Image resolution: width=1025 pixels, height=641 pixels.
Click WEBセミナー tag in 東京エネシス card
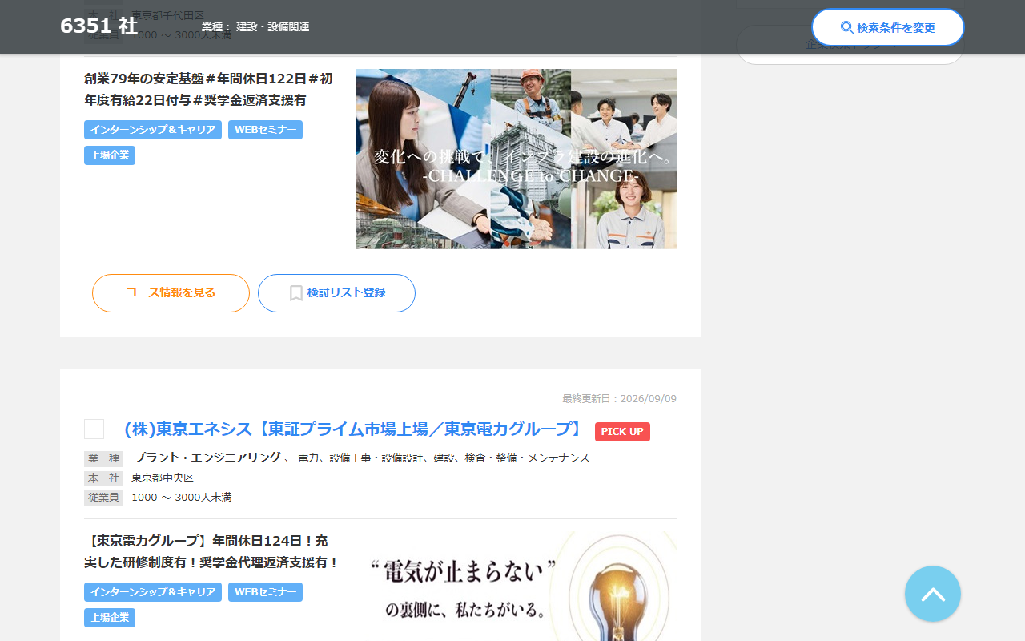coord(265,592)
